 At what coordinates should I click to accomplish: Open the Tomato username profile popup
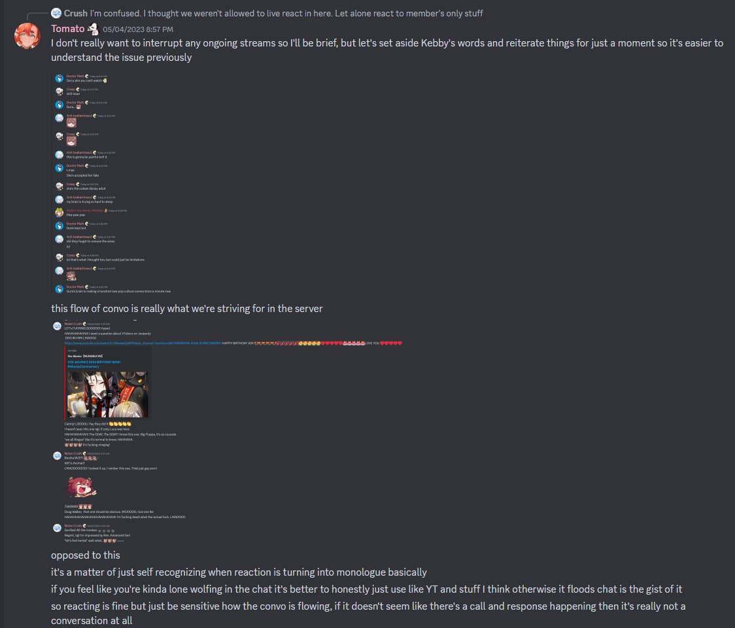68,29
